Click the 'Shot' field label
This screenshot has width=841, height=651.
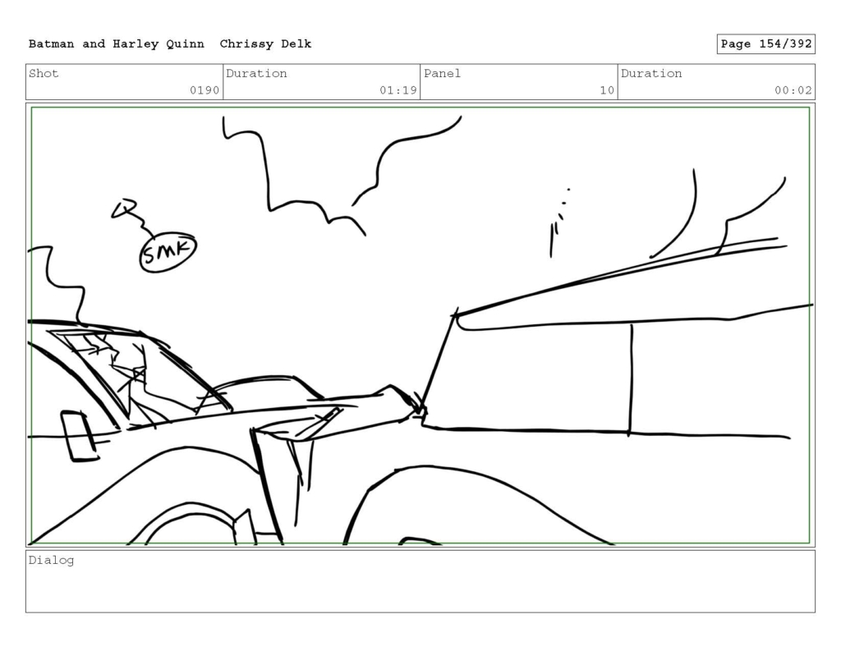pyautogui.click(x=44, y=73)
